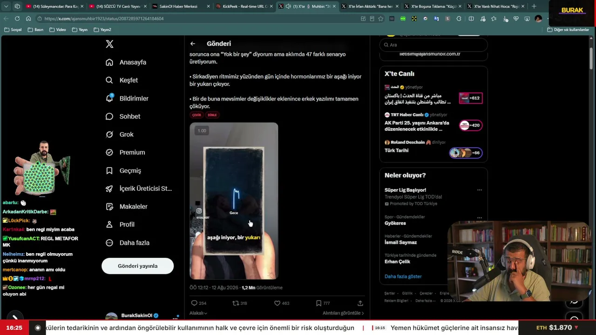Reload the page in browser toolbar
Image resolution: width=596 pixels, height=335 pixels.
tap(17, 19)
